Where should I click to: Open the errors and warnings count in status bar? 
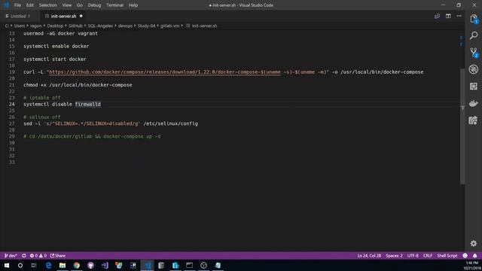coord(38,256)
